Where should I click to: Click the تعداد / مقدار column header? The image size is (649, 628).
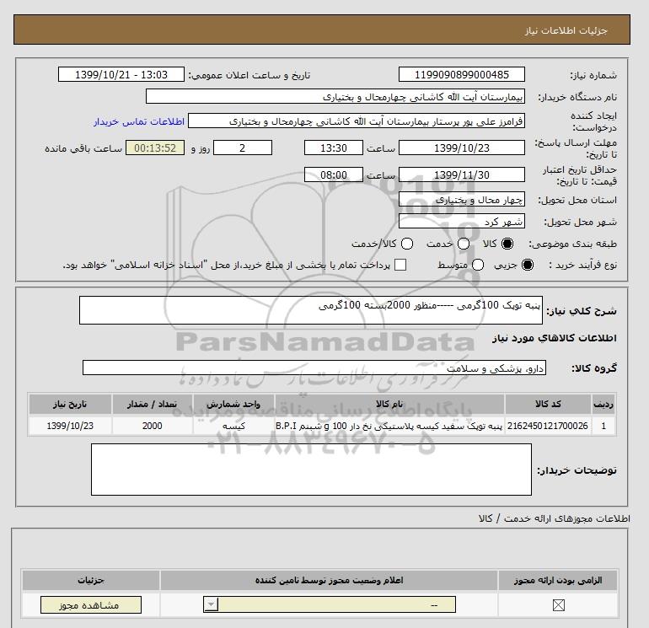pyautogui.click(x=152, y=404)
